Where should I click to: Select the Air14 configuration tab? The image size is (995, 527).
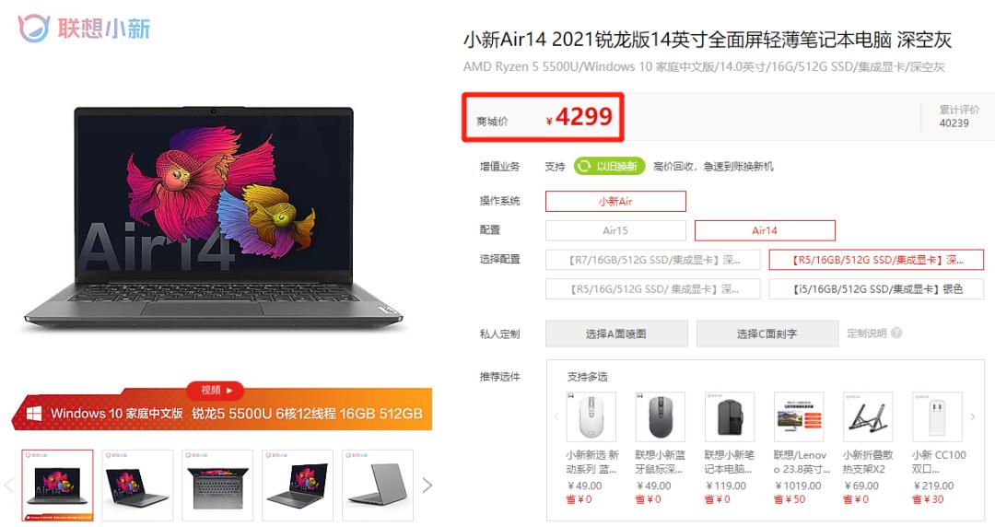tap(765, 230)
